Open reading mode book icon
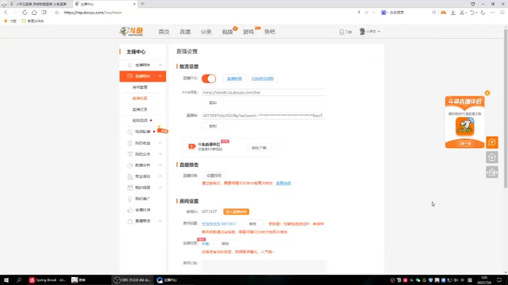The image size is (508, 285). pyautogui.click(x=44, y=13)
